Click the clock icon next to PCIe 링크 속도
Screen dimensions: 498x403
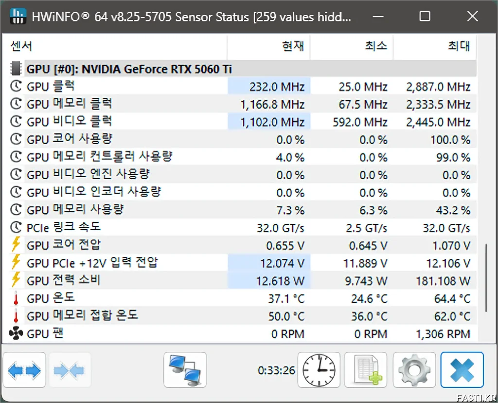[x=16, y=227]
